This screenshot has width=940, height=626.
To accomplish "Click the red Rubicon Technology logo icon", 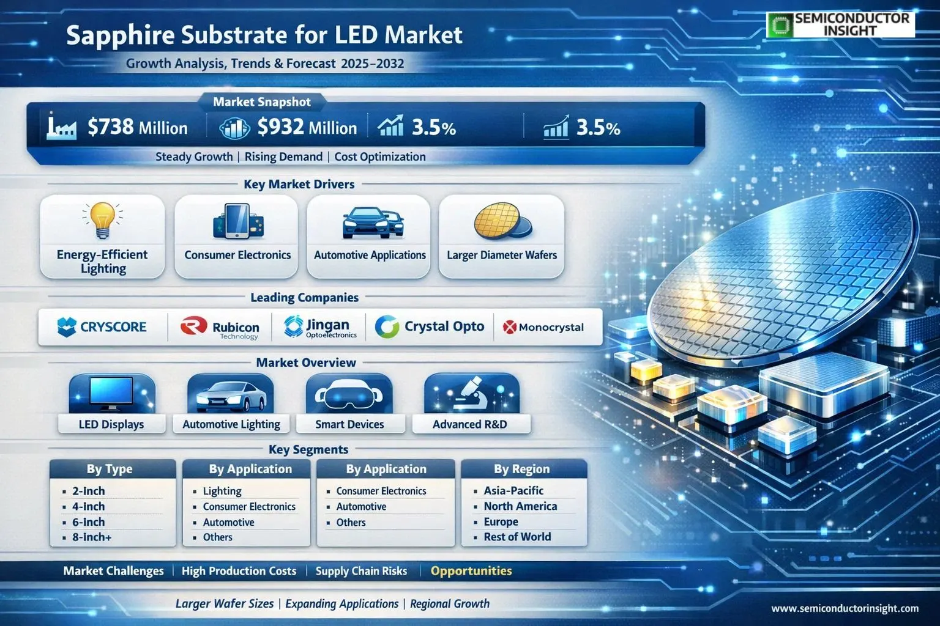I will click(x=193, y=326).
